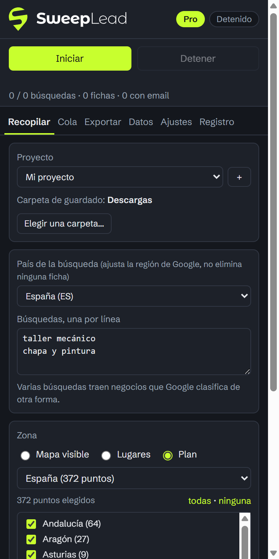The height and width of the screenshot is (559, 279).
Task: Click the todas link
Action: coord(200,501)
